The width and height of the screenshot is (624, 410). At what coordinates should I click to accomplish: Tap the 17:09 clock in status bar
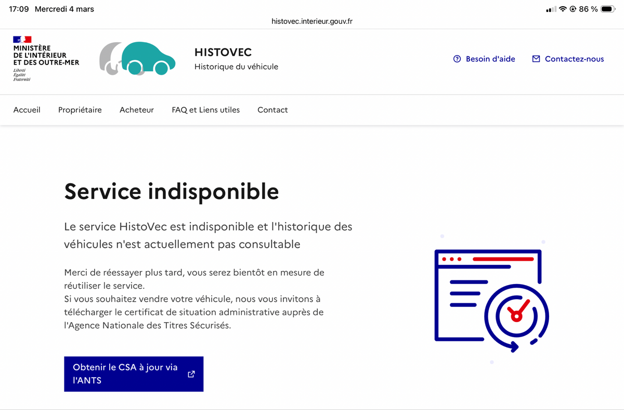[x=19, y=9]
